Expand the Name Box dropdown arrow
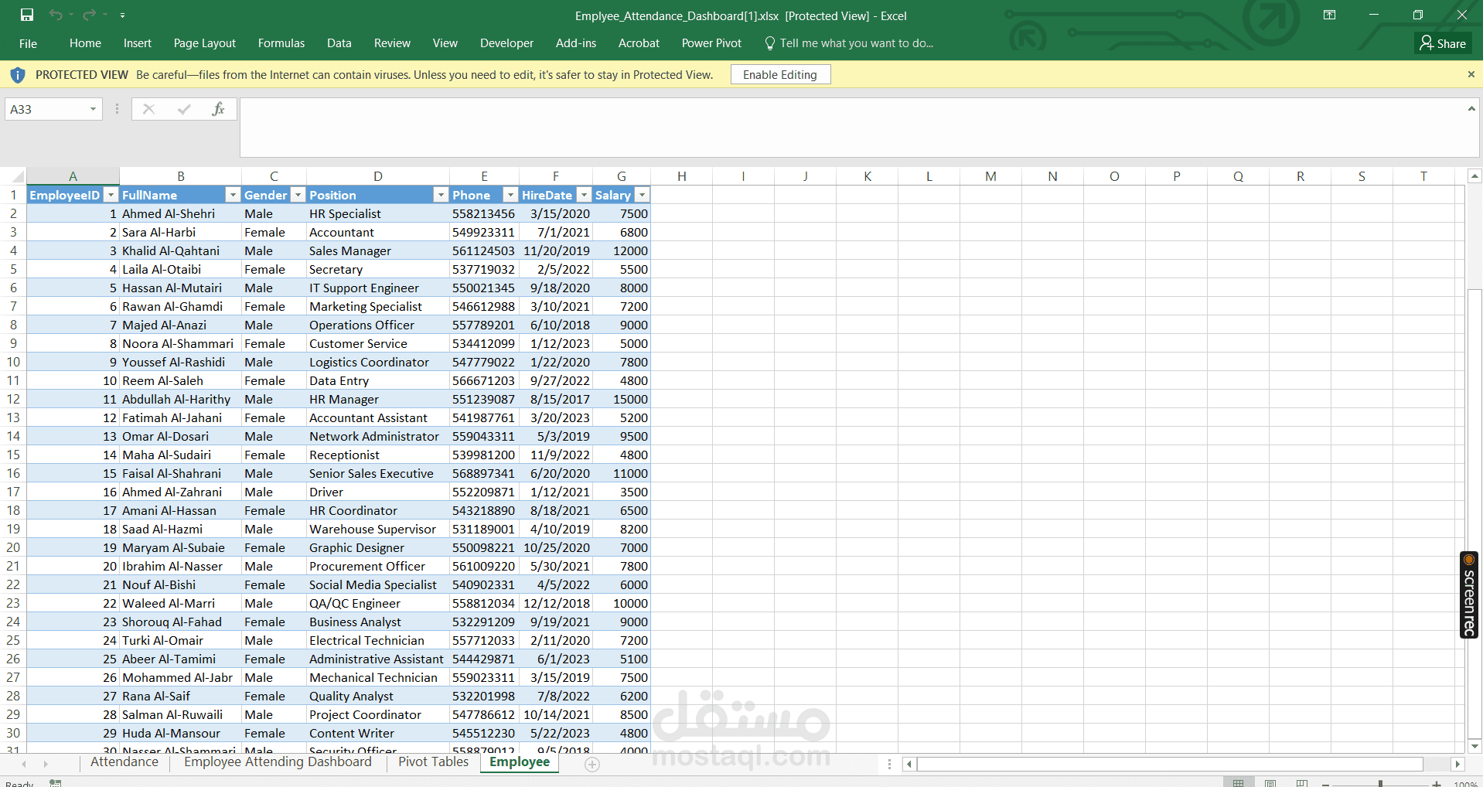1483x787 pixels. pos(93,109)
